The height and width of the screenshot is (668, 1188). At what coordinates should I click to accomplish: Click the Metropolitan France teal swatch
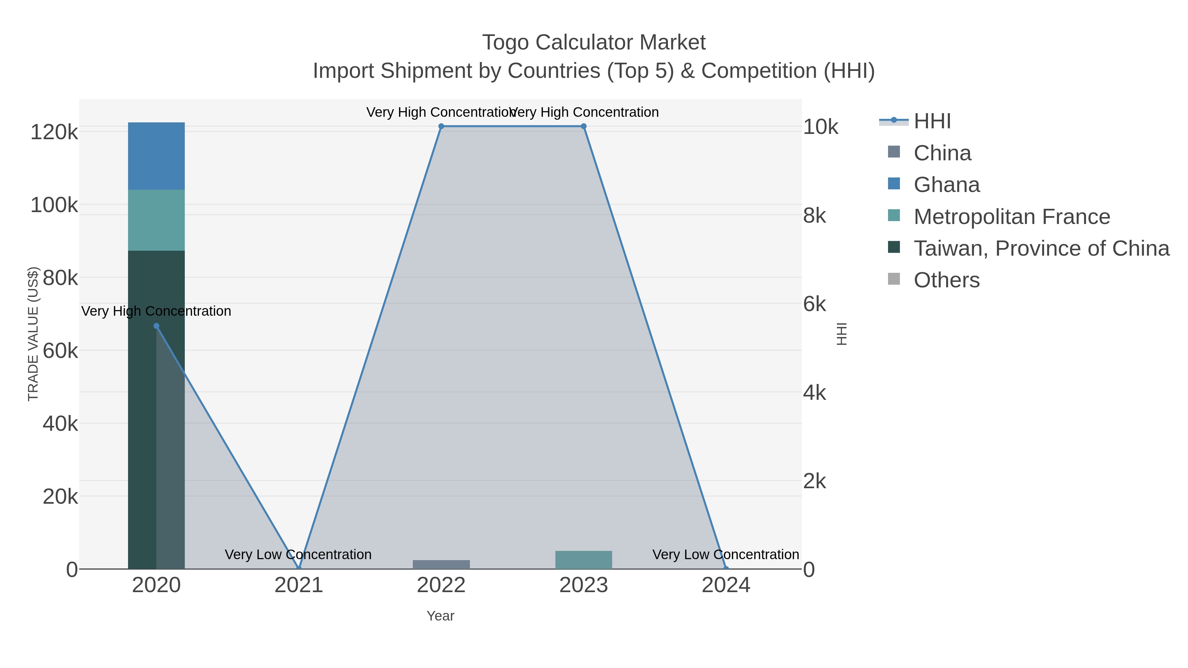[894, 215]
